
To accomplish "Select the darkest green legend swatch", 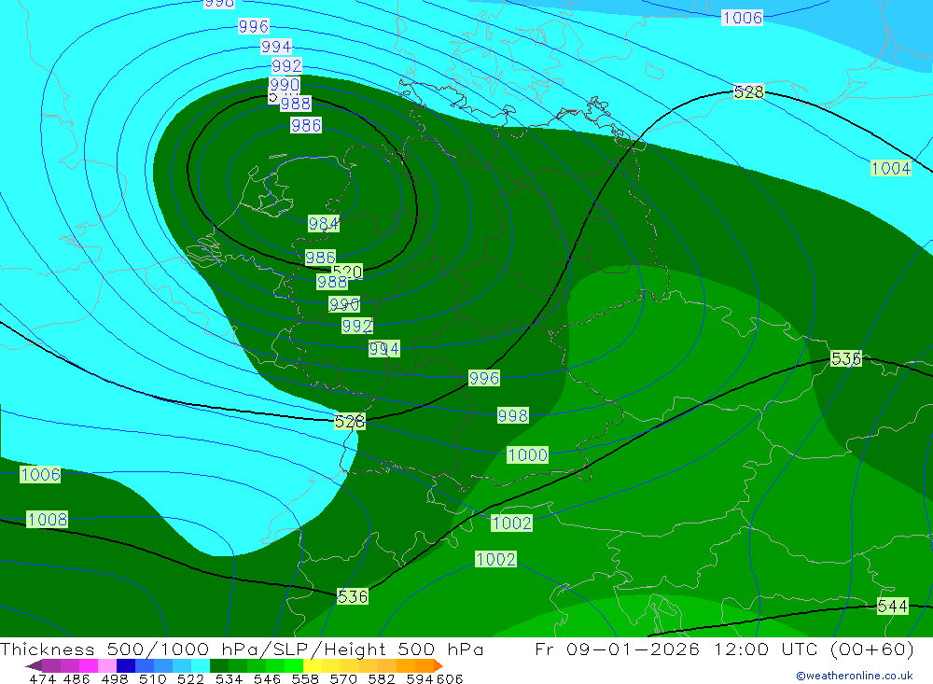I will pyautogui.click(x=219, y=665).
